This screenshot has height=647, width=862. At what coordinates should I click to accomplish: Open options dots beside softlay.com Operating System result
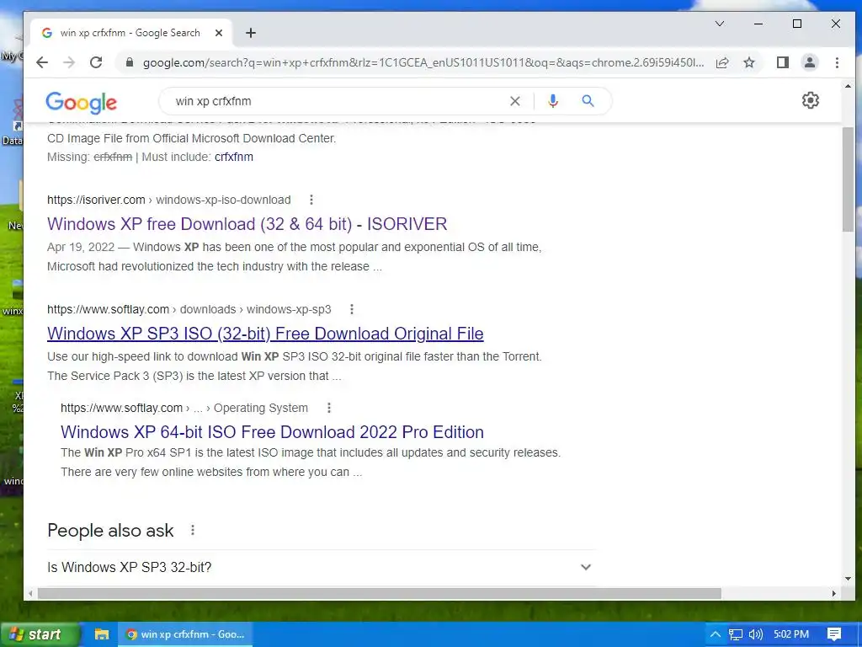[329, 408]
